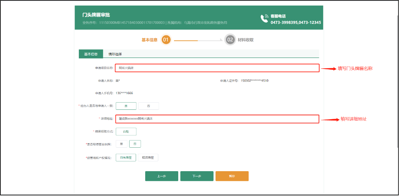Select 是 for 经办人是否与申请人一致
Screen dimensions: 399x196
[126, 106]
